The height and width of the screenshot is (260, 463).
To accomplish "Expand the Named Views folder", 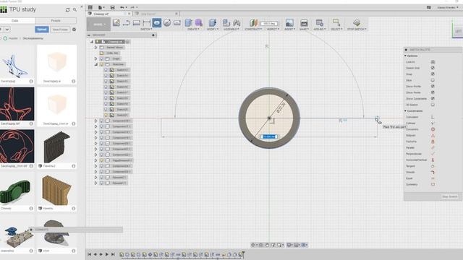I will click(x=95, y=48).
